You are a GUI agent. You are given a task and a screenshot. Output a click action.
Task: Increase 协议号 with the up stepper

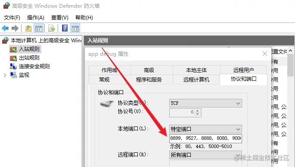[x=197, y=110]
